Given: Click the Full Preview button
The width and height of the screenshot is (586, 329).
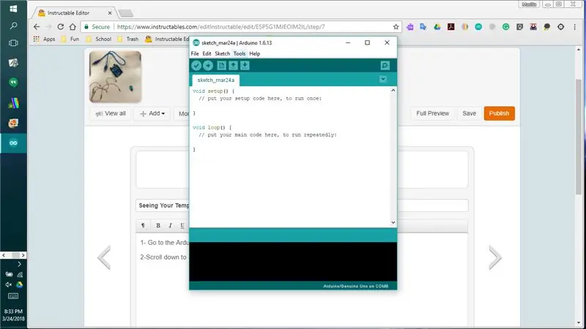Looking at the screenshot, I should click(432, 113).
